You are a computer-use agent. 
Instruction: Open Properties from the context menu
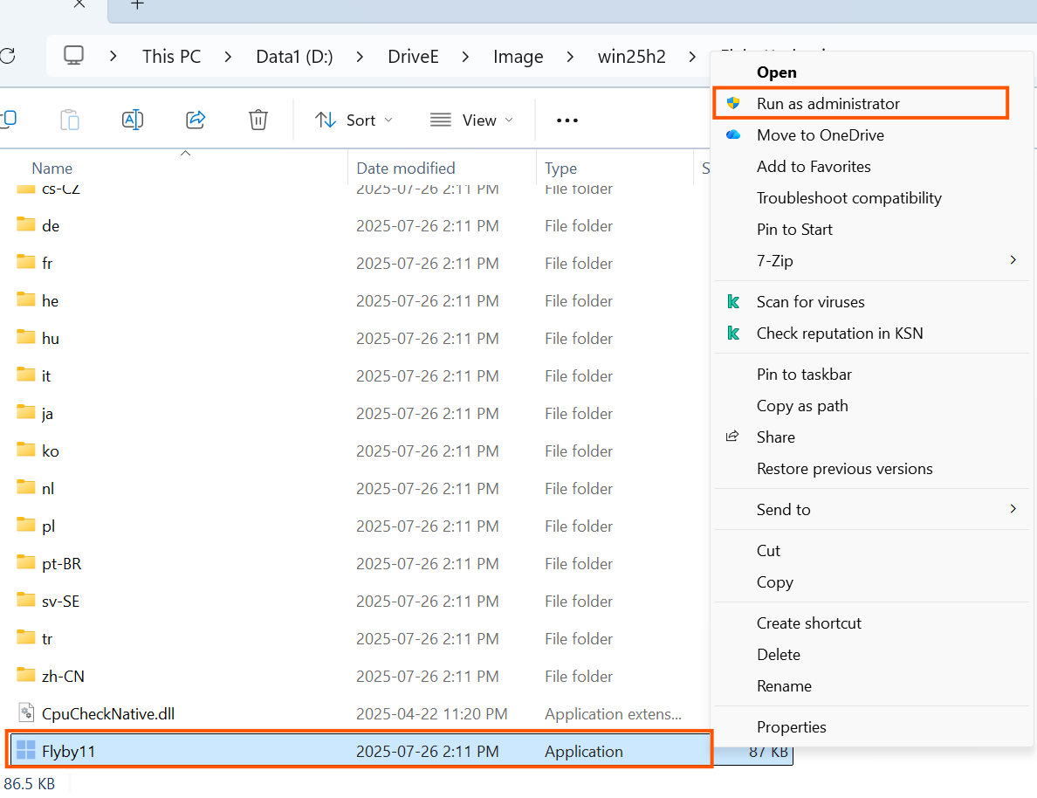pos(791,726)
